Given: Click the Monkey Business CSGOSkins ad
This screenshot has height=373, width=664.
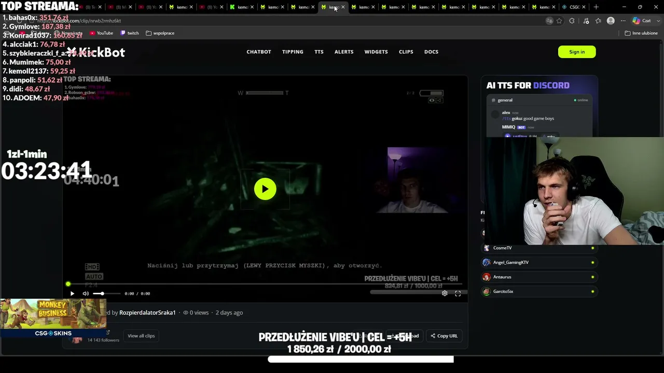Looking at the screenshot, I should click(x=53, y=318).
